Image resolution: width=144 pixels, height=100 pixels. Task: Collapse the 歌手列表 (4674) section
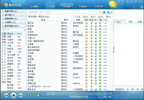[x=13, y=26]
